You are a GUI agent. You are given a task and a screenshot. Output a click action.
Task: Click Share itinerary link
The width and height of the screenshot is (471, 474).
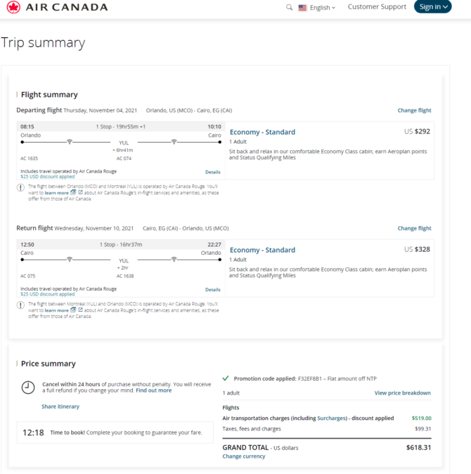pyautogui.click(x=60, y=407)
